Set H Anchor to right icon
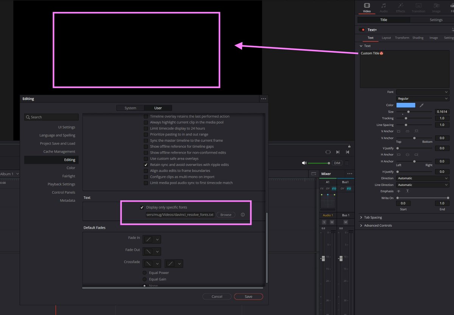 click(x=416, y=155)
